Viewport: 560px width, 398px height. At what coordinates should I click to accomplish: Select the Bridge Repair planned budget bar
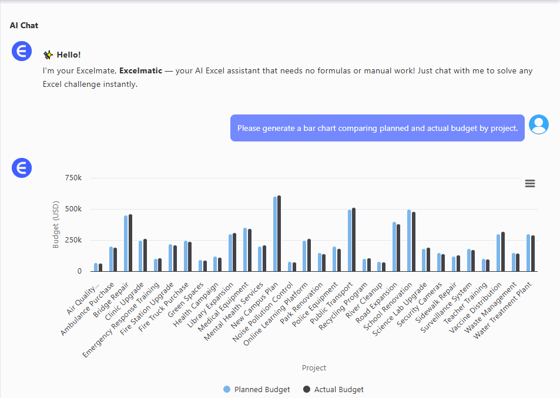tap(126, 243)
